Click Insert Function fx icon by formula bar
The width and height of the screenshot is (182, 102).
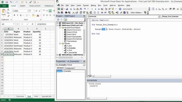tap(33, 24)
